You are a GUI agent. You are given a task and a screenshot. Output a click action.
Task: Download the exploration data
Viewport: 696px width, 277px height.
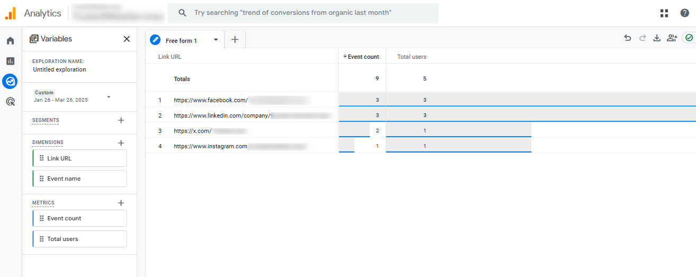[x=657, y=38]
